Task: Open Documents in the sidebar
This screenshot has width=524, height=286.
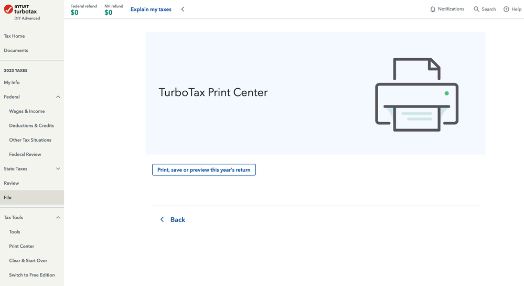Action: coord(16,50)
